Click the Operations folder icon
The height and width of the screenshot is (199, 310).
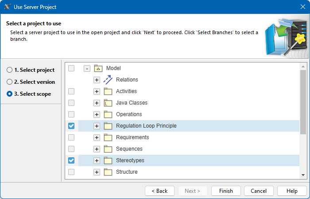click(108, 114)
